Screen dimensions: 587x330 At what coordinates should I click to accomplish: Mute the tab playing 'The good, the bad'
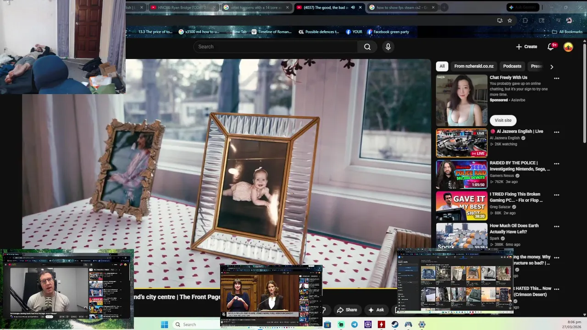(x=353, y=7)
